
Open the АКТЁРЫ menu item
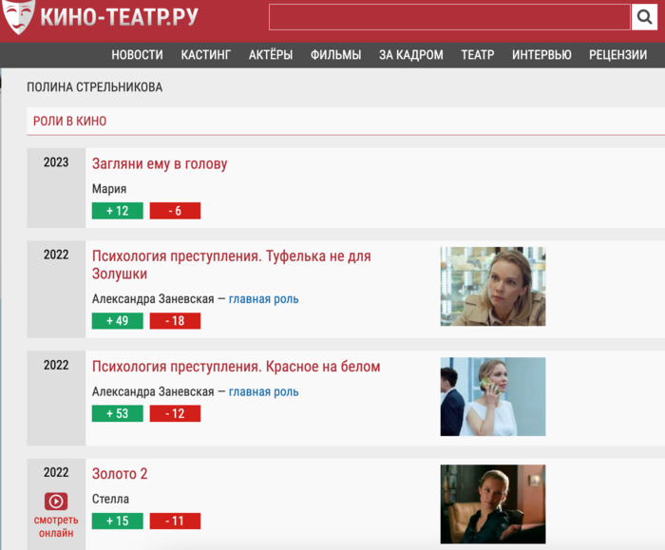(x=271, y=55)
